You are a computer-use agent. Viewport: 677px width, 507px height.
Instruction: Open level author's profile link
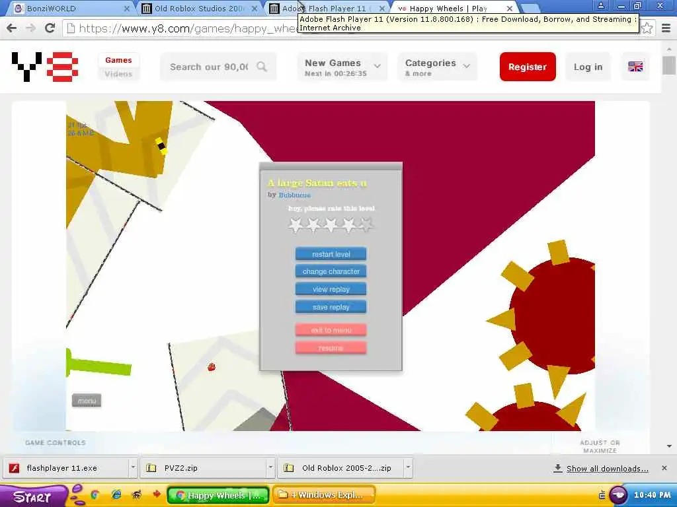[x=294, y=195]
